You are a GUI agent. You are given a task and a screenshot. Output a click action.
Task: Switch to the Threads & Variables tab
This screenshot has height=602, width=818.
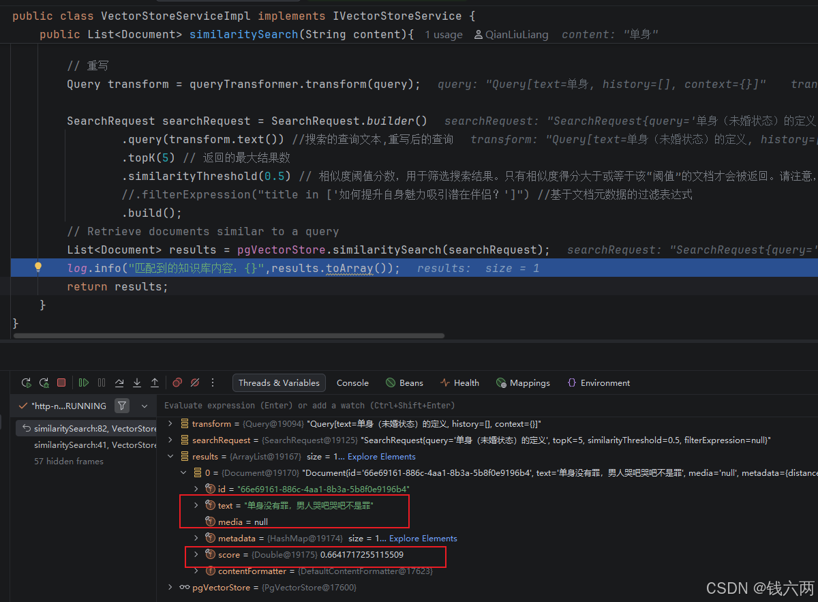click(279, 382)
